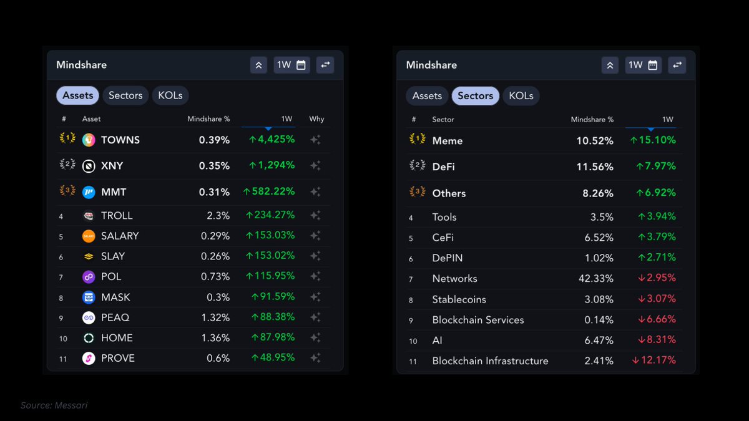Open the Why sparkle icon for MMT
The width and height of the screenshot is (749, 421).
click(316, 192)
